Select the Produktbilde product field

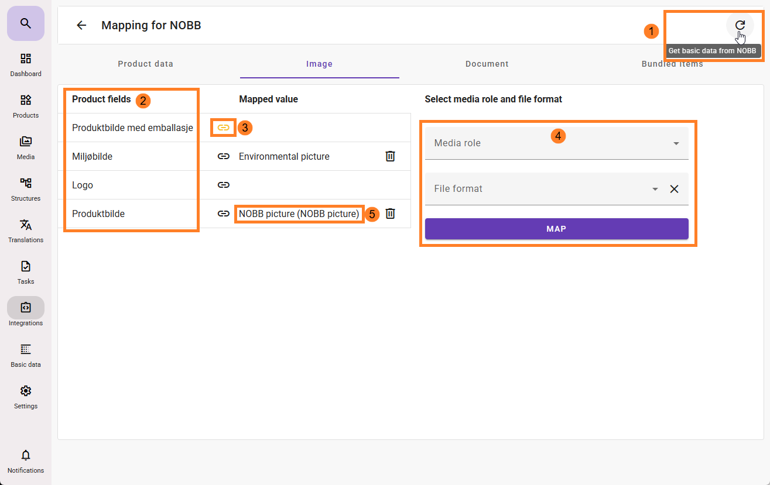coord(98,214)
